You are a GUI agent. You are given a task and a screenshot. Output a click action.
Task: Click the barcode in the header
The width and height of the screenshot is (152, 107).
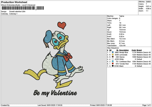point(23,8)
